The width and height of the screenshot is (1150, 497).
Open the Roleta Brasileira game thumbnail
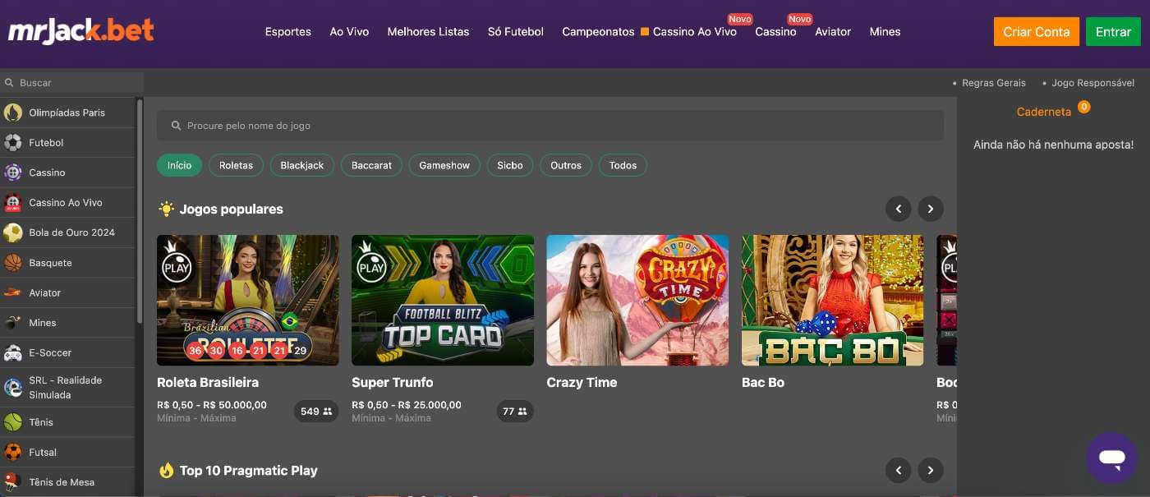coord(248,301)
